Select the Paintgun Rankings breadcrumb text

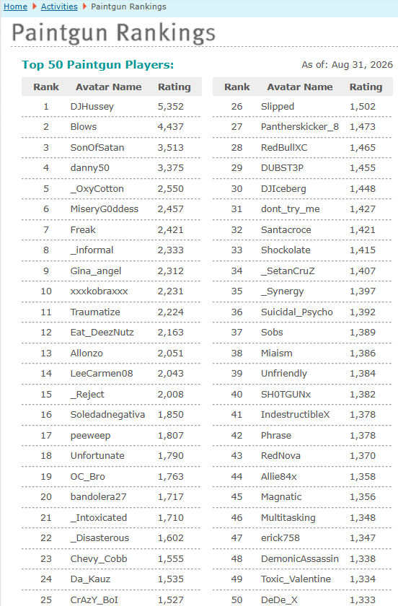click(128, 6)
